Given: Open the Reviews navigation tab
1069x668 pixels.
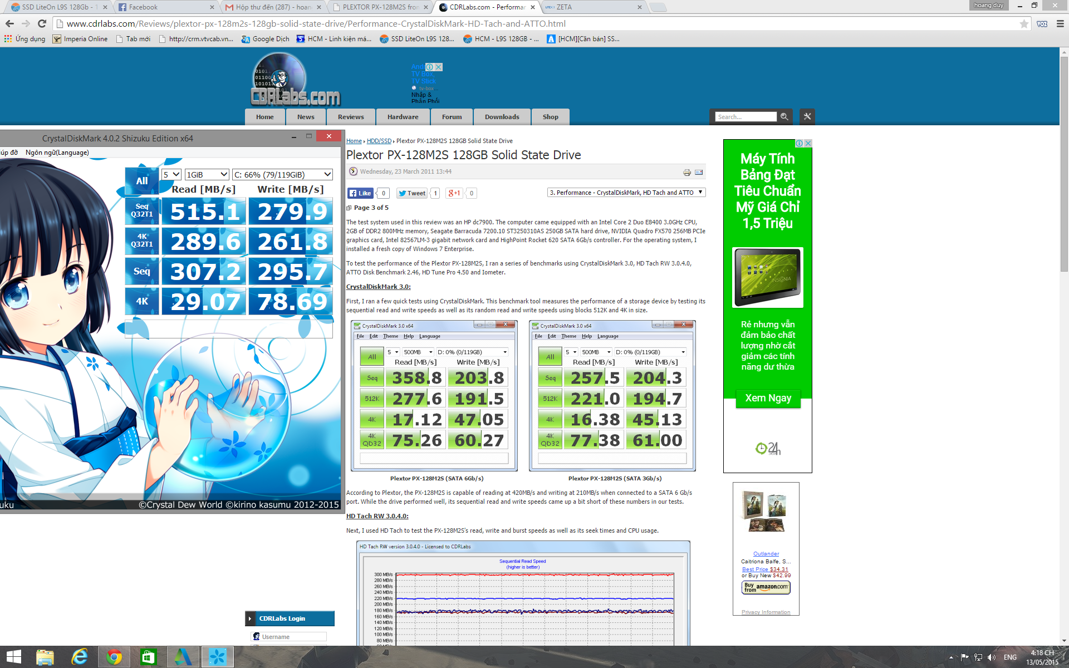Looking at the screenshot, I should pyautogui.click(x=351, y=117).
